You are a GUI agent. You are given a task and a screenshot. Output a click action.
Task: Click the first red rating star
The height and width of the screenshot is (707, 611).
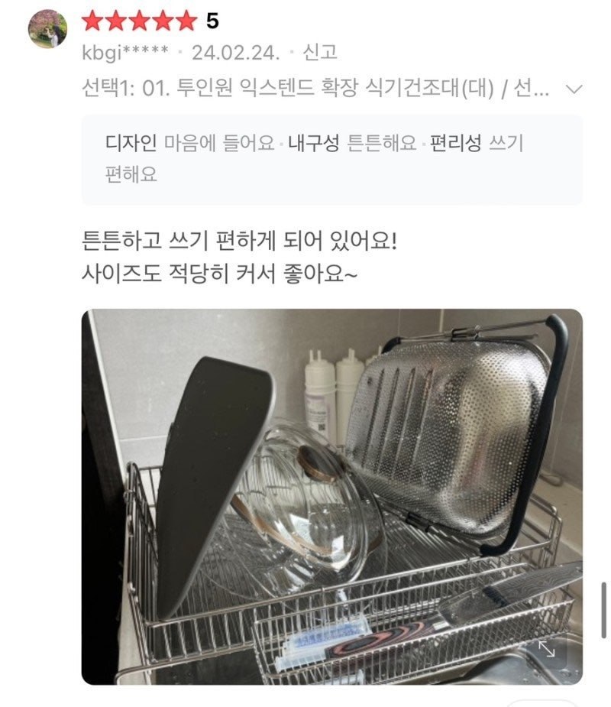pyautogui.click(x=93, y=21)
